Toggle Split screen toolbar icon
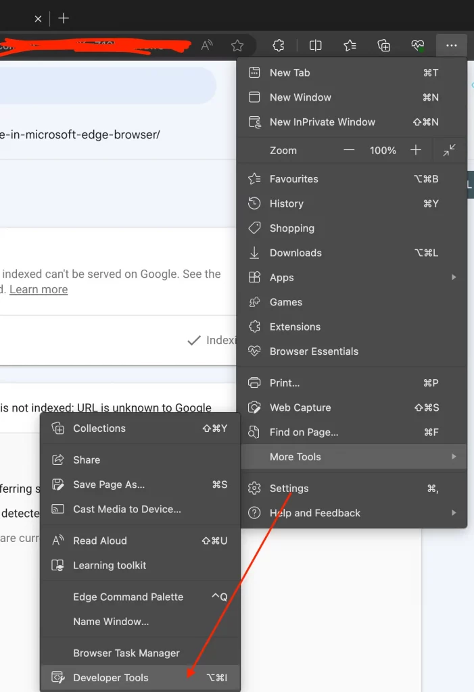 tap(315, 45)
